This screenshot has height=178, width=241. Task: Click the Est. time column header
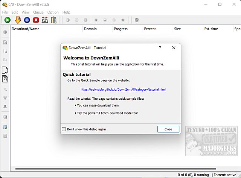(x=218, y=29)
